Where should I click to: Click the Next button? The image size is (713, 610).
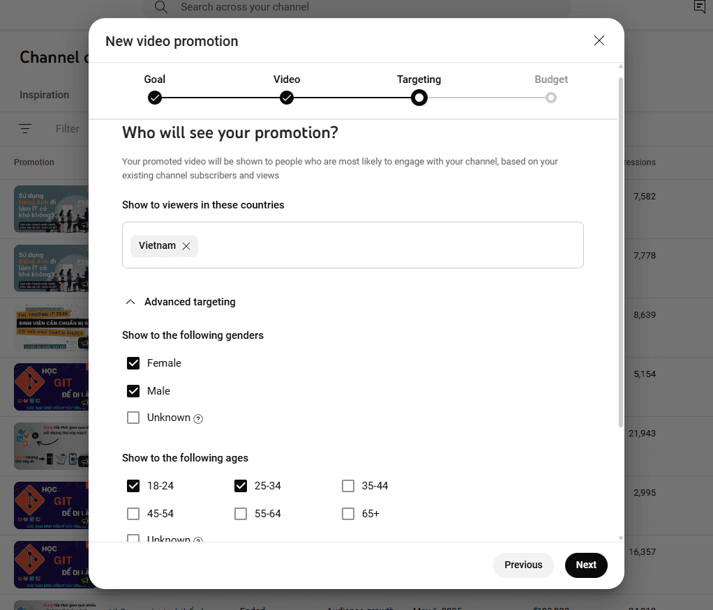(586, 565)
